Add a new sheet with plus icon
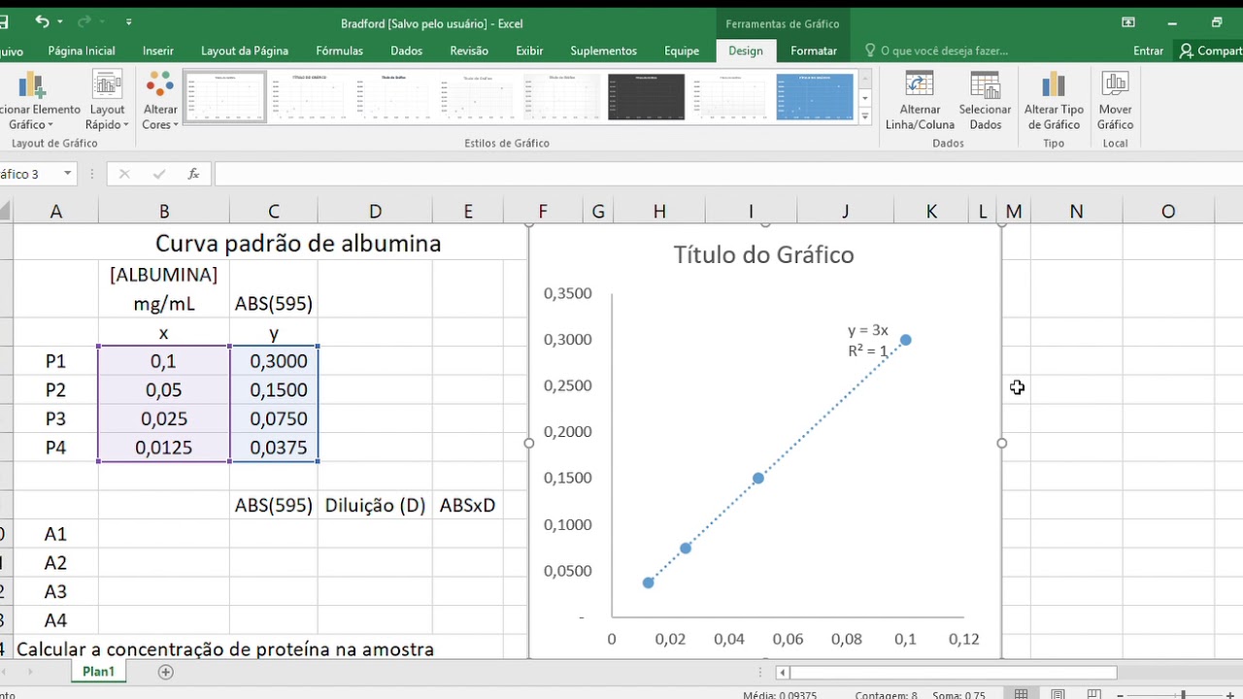Viewport: 1243px width, 699px height. pos(165,672)
